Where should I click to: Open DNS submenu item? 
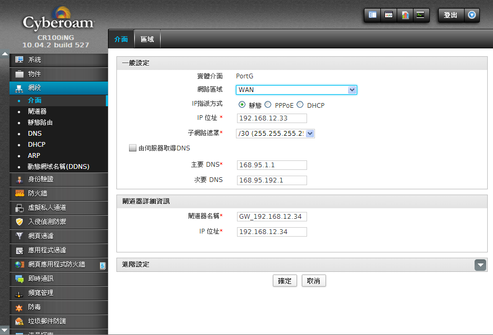[35, 134]
